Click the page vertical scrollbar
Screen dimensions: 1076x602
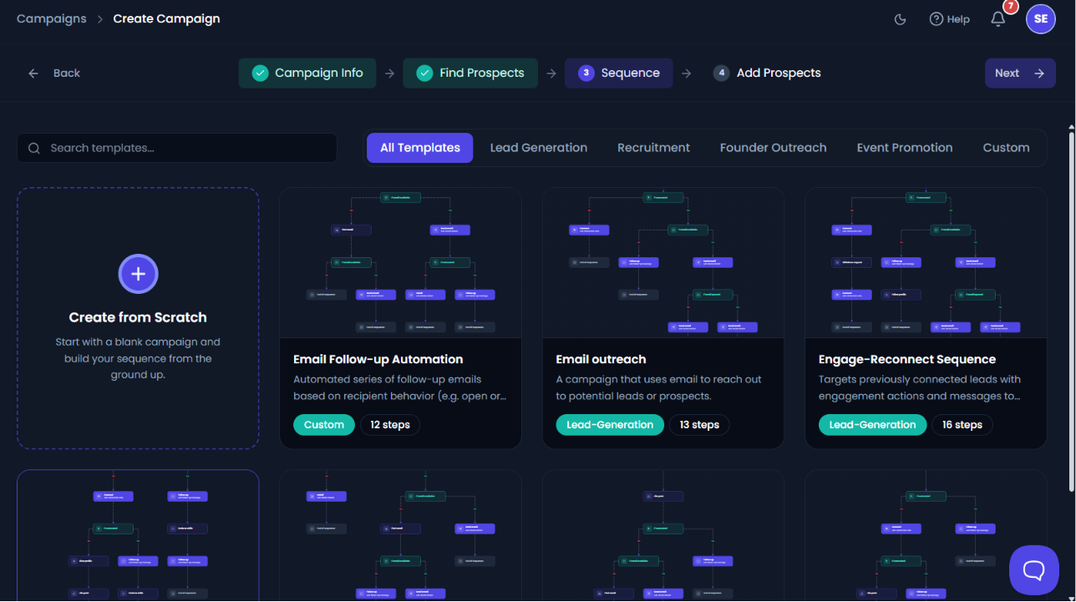(1072, 308)
